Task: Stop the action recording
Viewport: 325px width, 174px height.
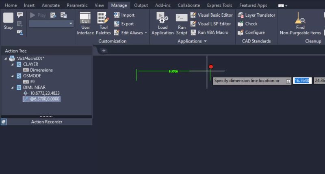Action: pyautogui.click(x=8, y=21)
